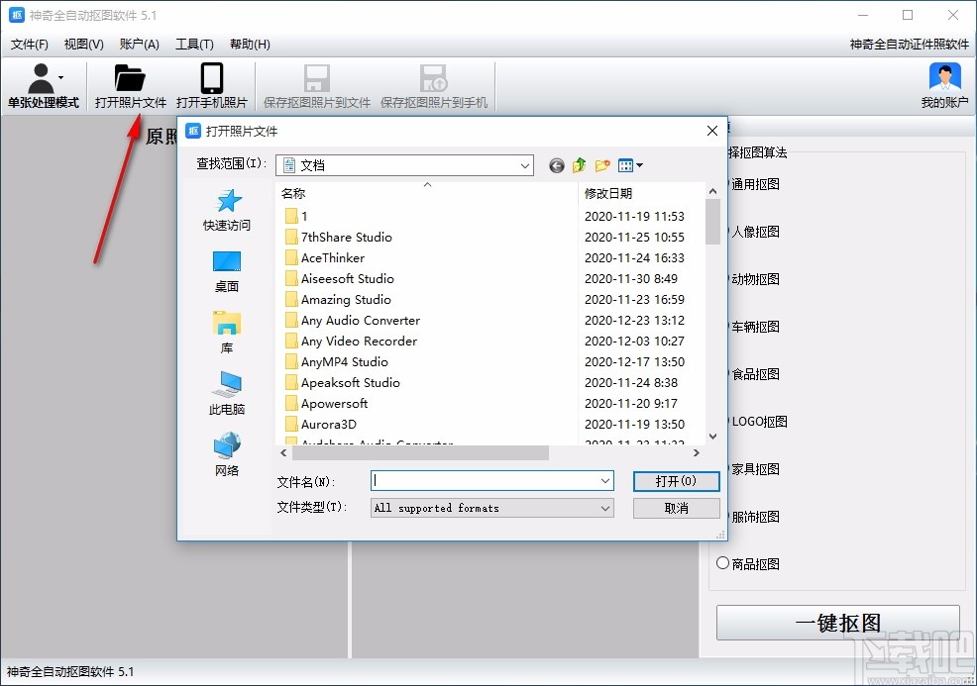Screen dimensions: 977x686
Task: Select the folder named 1
Action: [x=296, y=216]
